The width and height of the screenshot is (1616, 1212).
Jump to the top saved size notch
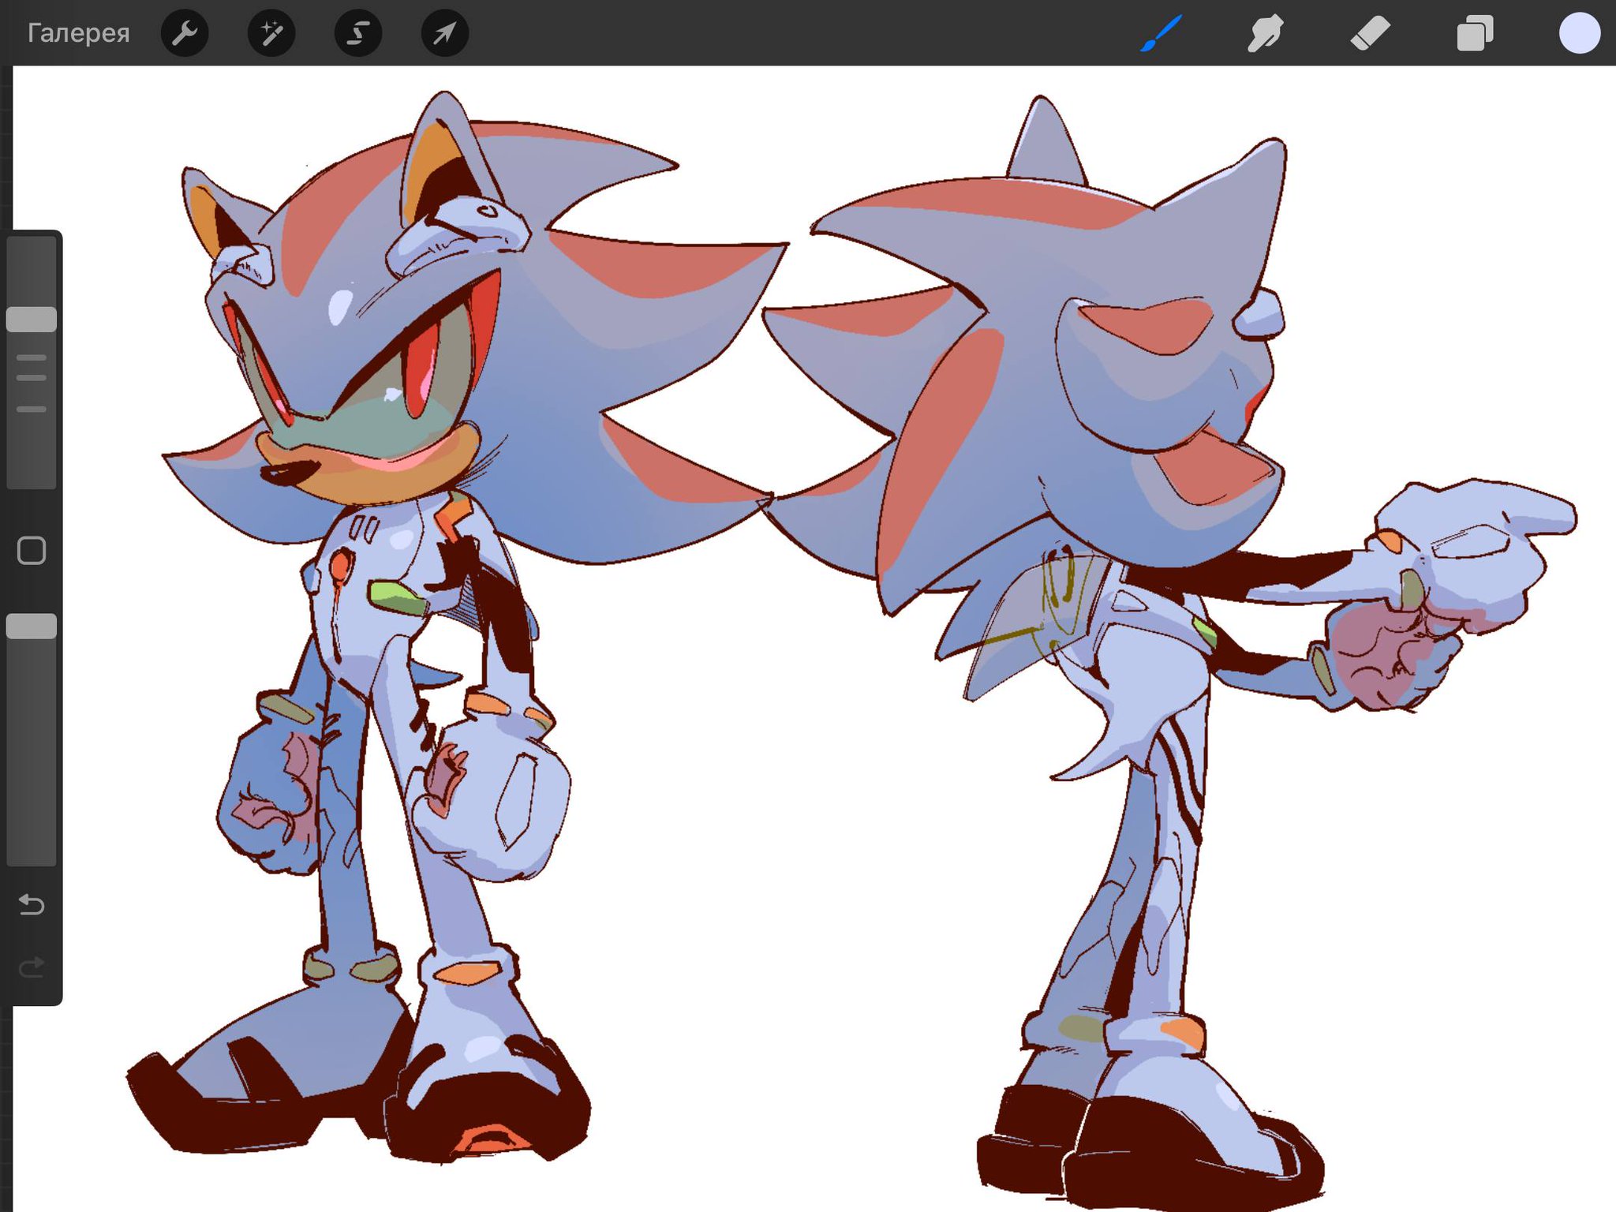(x=32, y=357)
